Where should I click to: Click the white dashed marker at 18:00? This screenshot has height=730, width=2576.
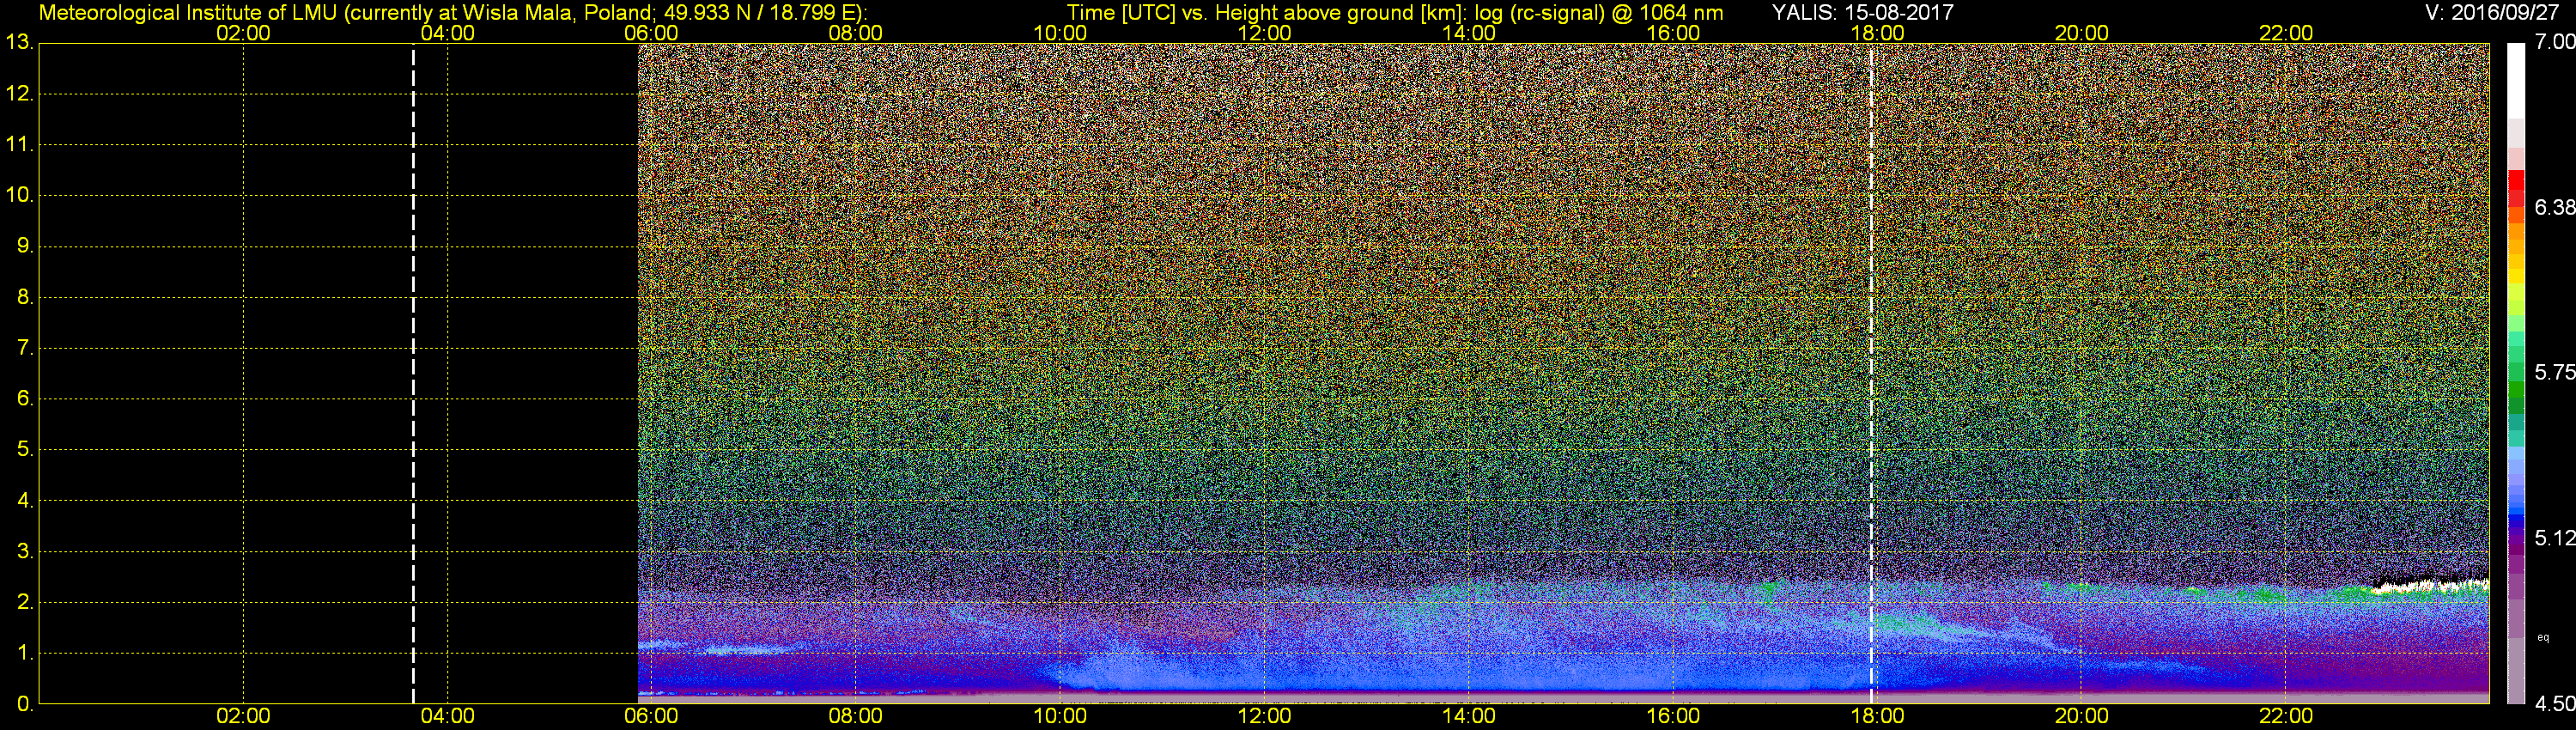[1871, 373]
